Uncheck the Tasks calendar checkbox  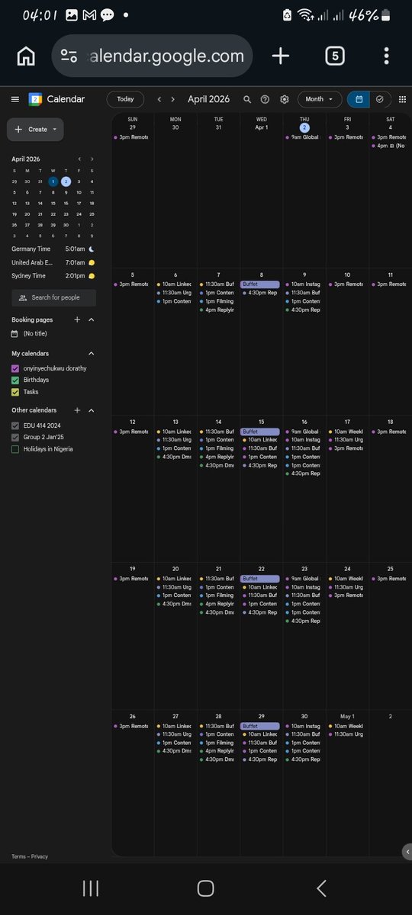[15, 391]
